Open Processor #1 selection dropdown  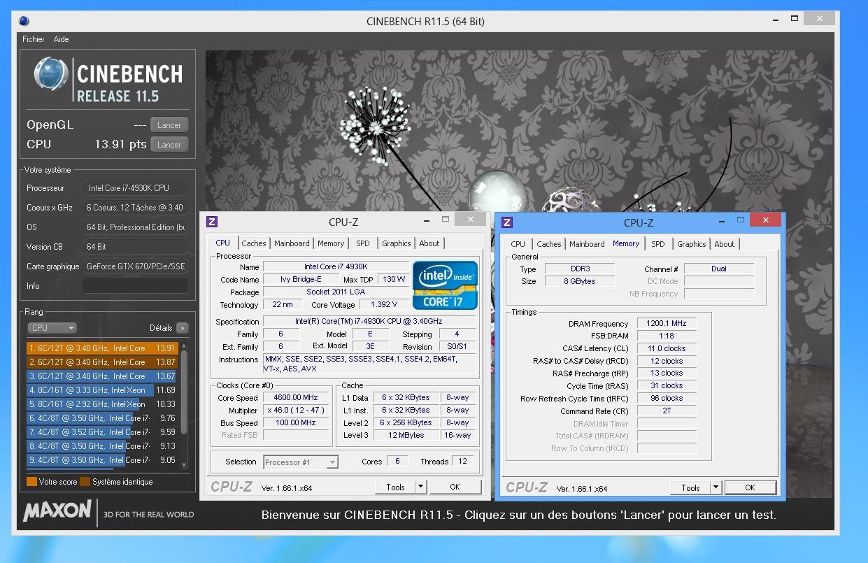[x=301, y=462]
